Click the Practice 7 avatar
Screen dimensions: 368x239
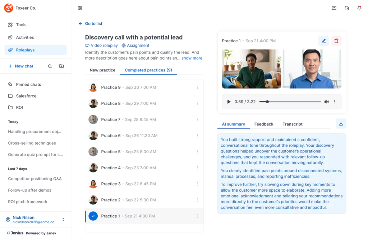tap(93, 119)
